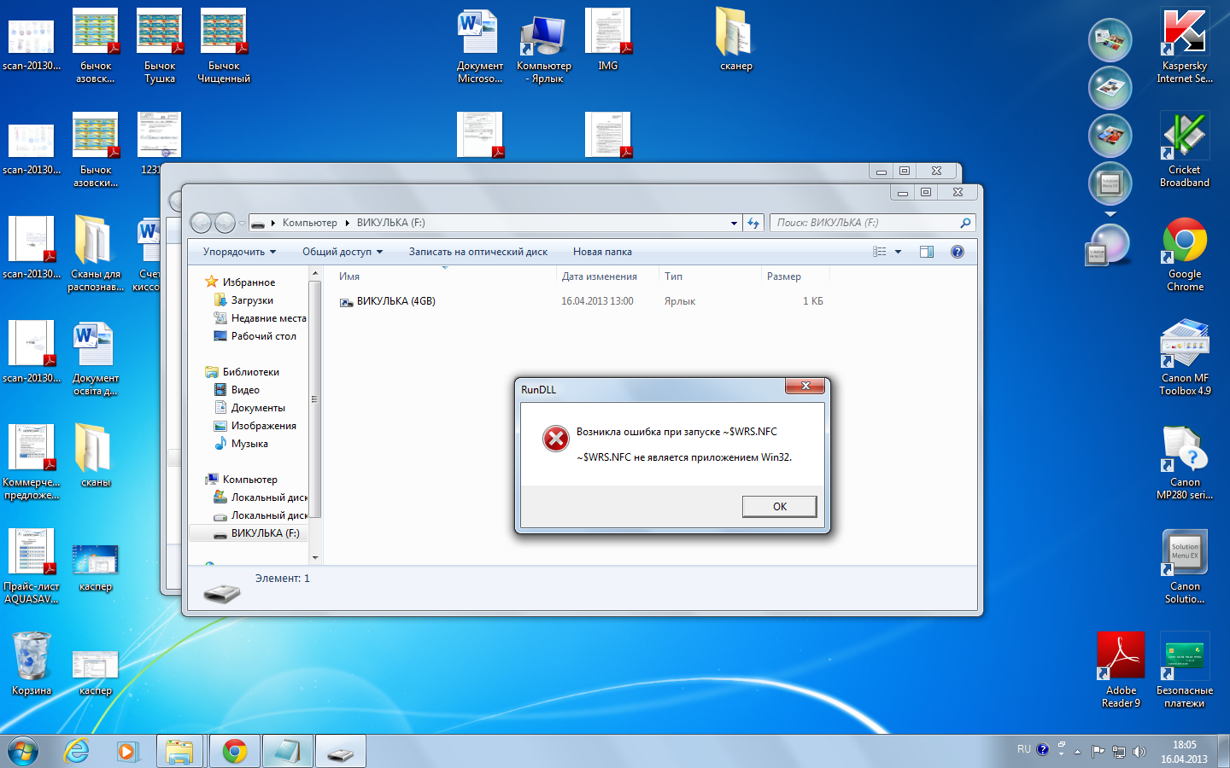
Task: Select the ВИКУЛЬКА (4GB) shortcut file
Action: click(x=395, y=301)
